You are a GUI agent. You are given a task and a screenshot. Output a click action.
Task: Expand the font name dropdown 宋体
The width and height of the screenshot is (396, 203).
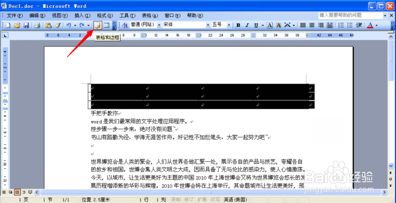[x=208, y=25]
